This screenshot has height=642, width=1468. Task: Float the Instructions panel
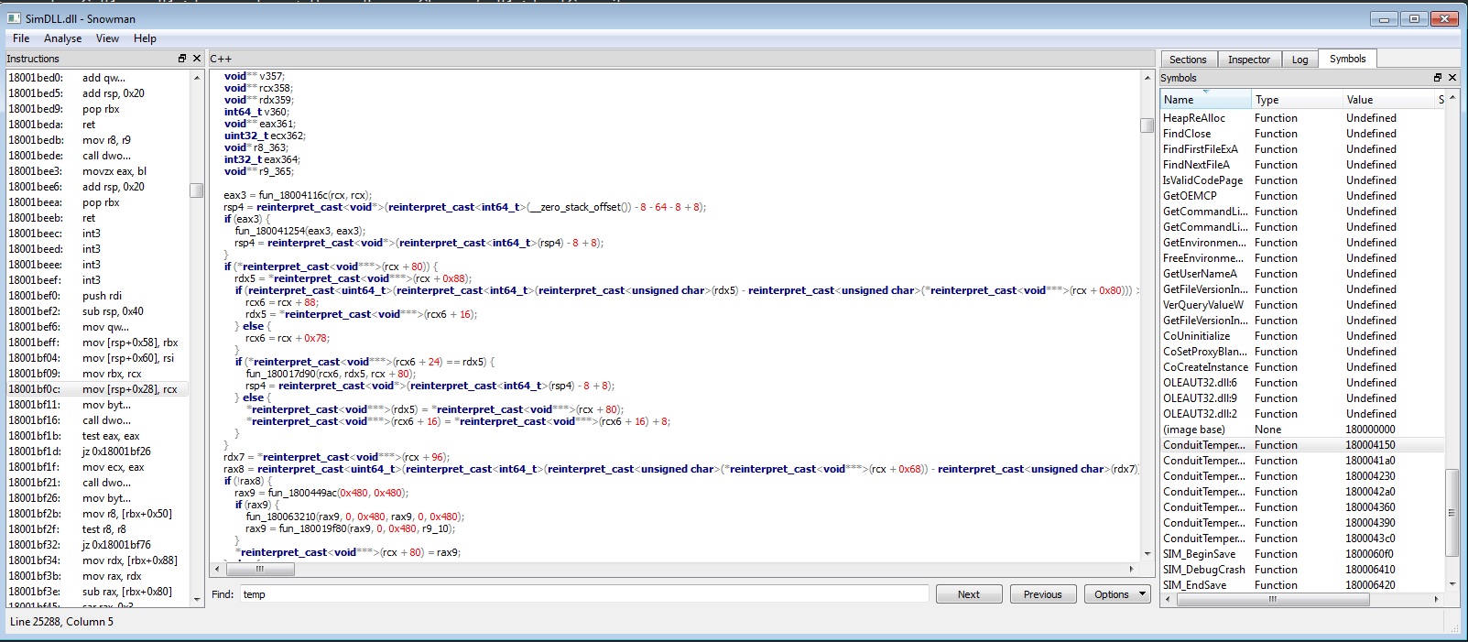[182, 59]
